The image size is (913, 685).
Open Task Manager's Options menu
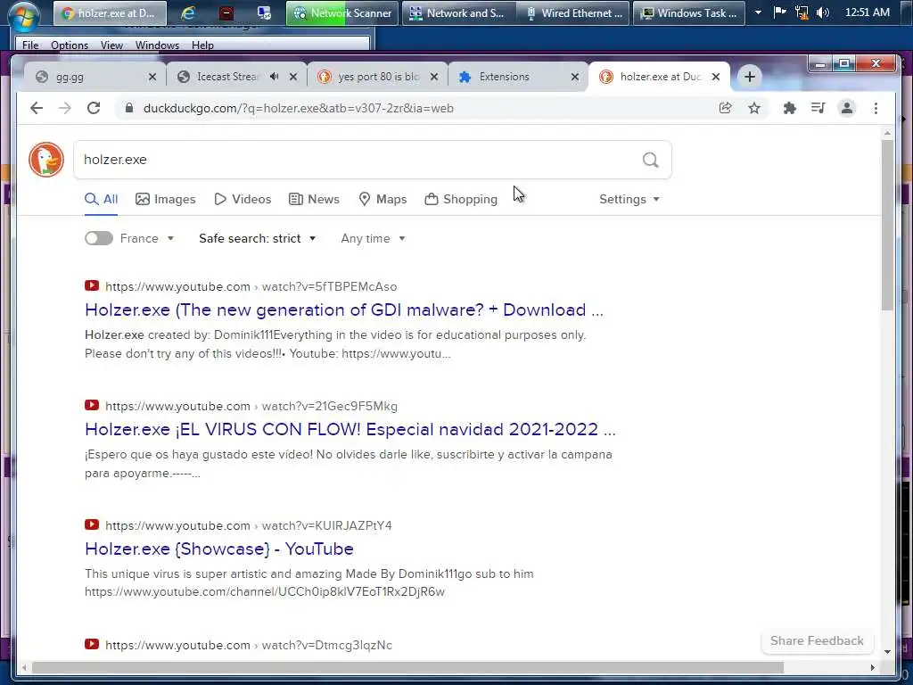70,45
